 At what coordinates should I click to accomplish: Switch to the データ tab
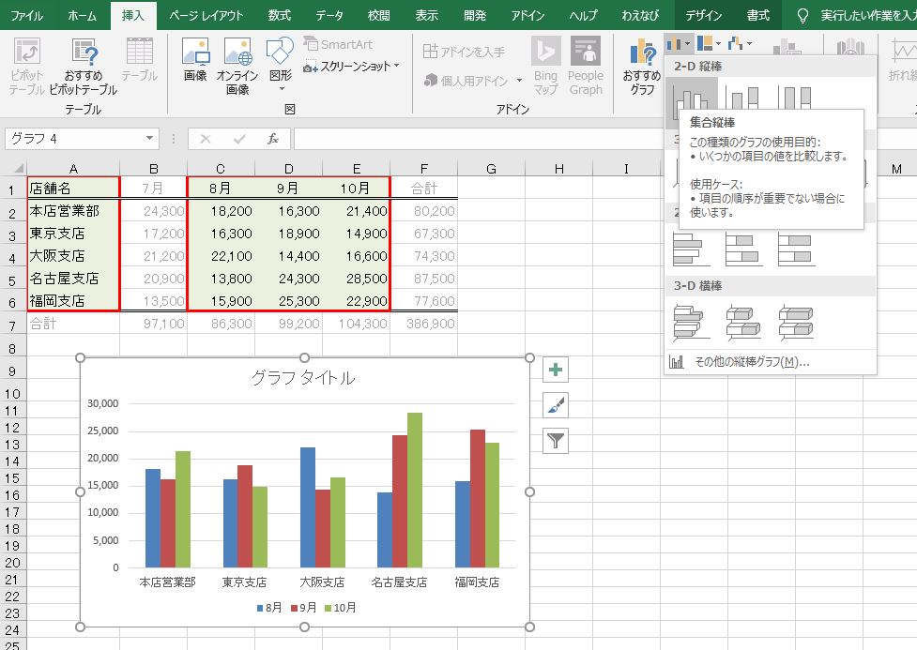click(329, 15)
